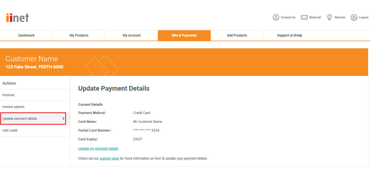
Task: Click the Logout text link
Action: click(x=363, y=17)
